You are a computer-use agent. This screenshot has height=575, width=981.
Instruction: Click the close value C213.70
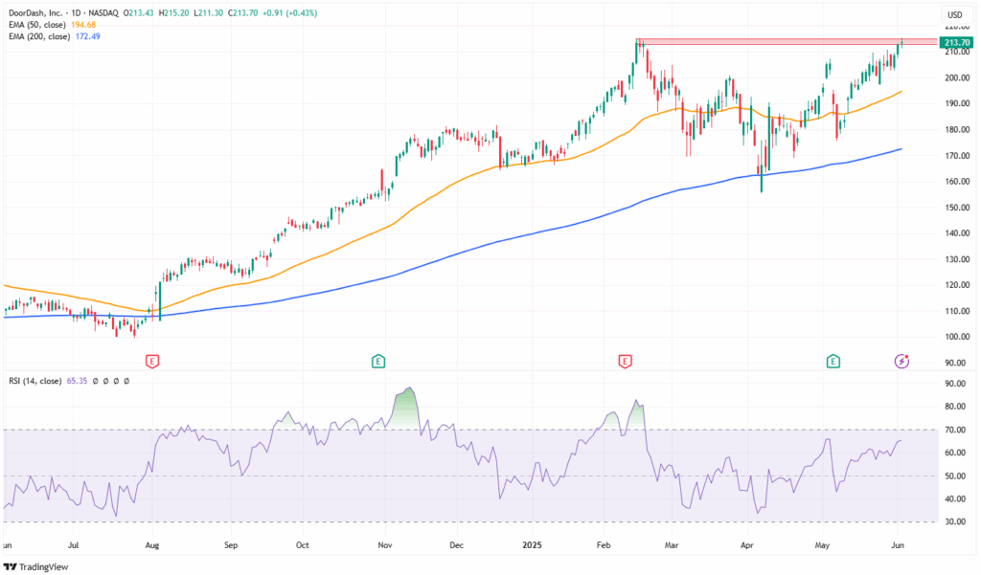click(242, 13)
